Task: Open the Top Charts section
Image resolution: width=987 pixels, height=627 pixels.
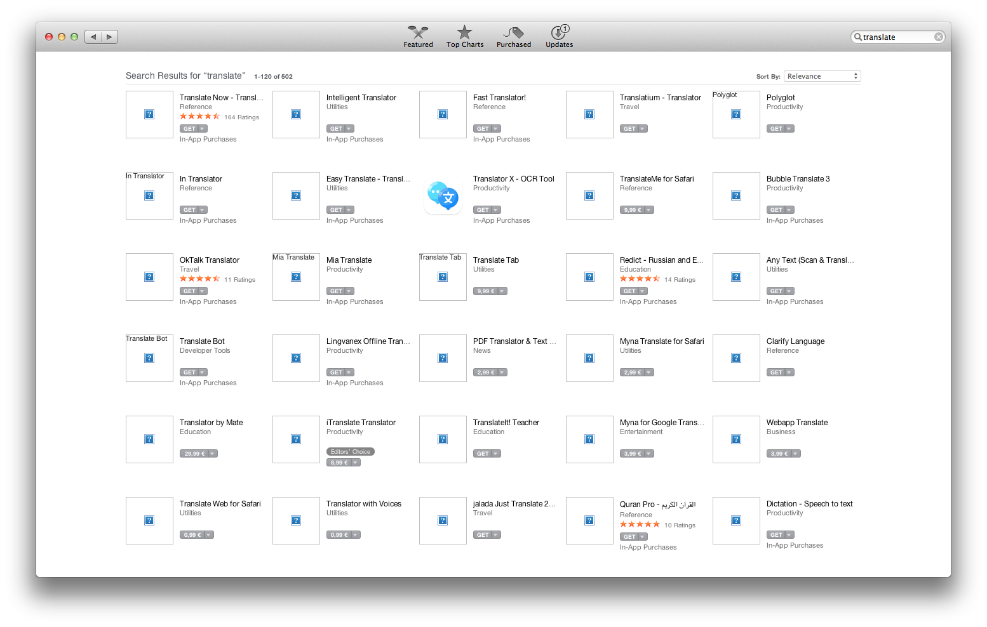Action: coord(465,37)
